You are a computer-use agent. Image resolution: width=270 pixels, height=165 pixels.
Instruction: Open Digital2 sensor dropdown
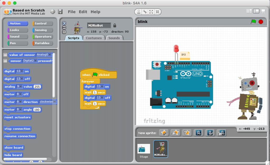[x=30, y=61]
